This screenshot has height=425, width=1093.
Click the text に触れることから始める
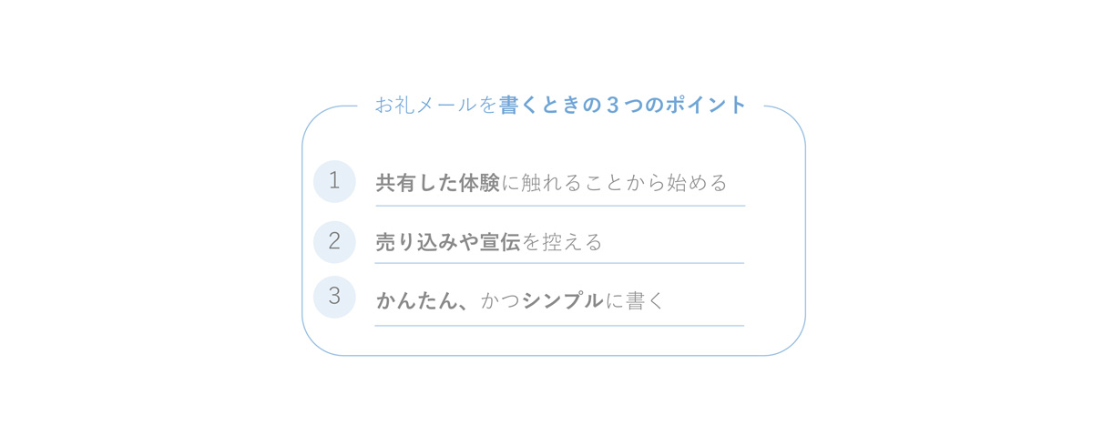pyautogui.click(x=615, y=183)
